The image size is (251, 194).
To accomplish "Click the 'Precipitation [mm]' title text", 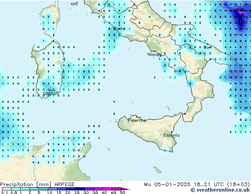I will 26,184.
